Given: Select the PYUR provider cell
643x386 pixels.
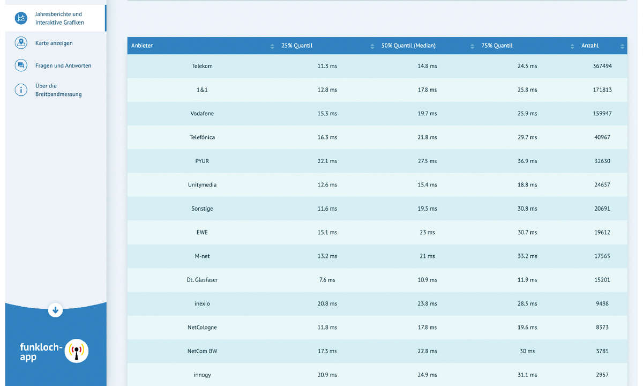Looking at the screenshot, I should pyautogui.click(x=202, y=161).
